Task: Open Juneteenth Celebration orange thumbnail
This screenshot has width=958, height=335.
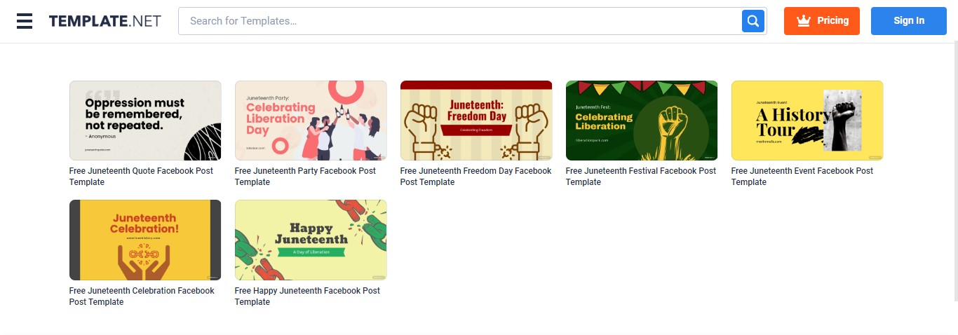Action: pyautogui.click(x=145, y=240)
